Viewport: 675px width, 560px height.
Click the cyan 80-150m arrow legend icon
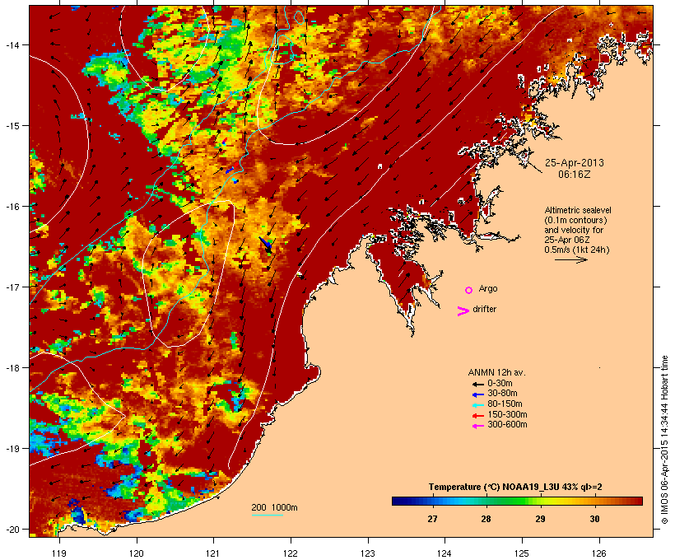point(478,405)
